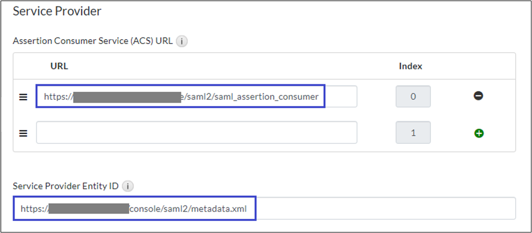Image resolution: width=532 pixels, height=233 pixels.
Task: Click the Assertion Consumer Service (ACS) URL label
Action: 93,41
